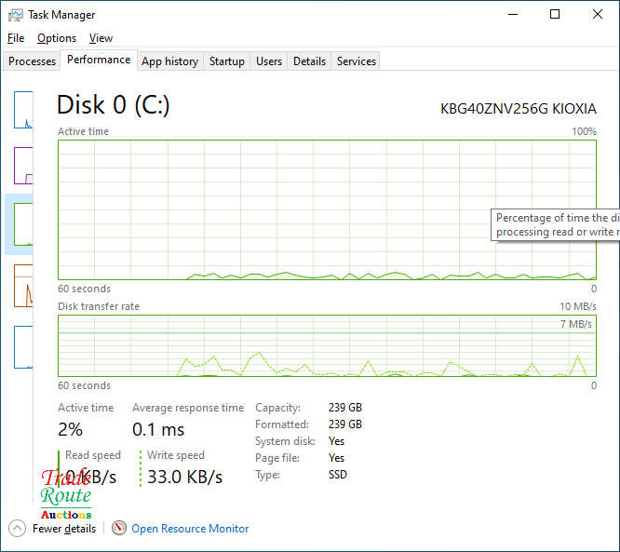620x552 pixels.
Task: Open the View menu
Action: [101, 38]
